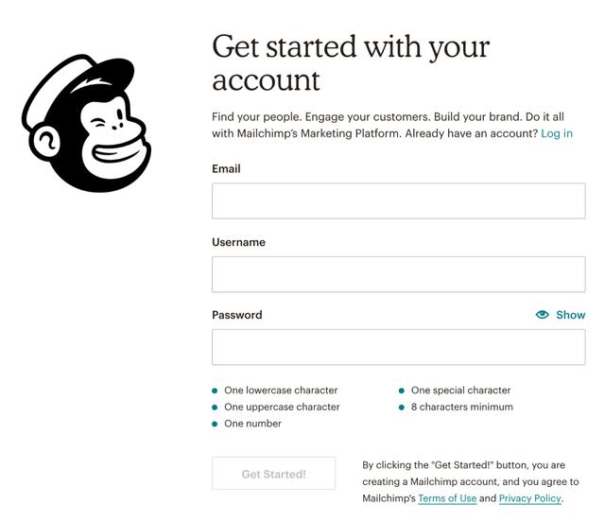
Task: Click the Password field label
Action: click(x=237, y=315)
